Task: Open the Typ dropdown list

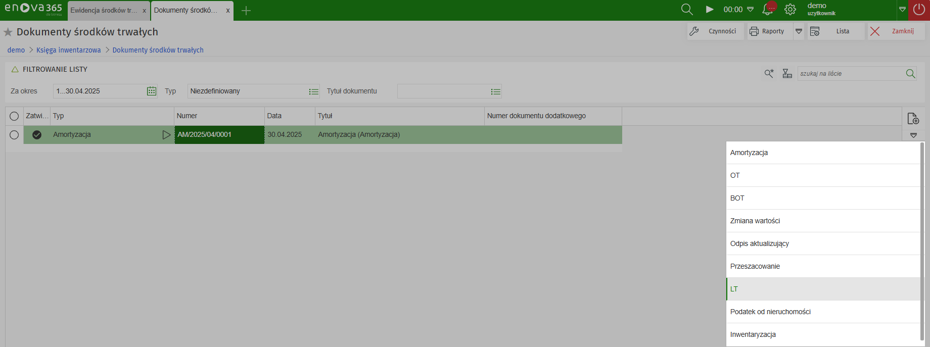Action: 313,91
